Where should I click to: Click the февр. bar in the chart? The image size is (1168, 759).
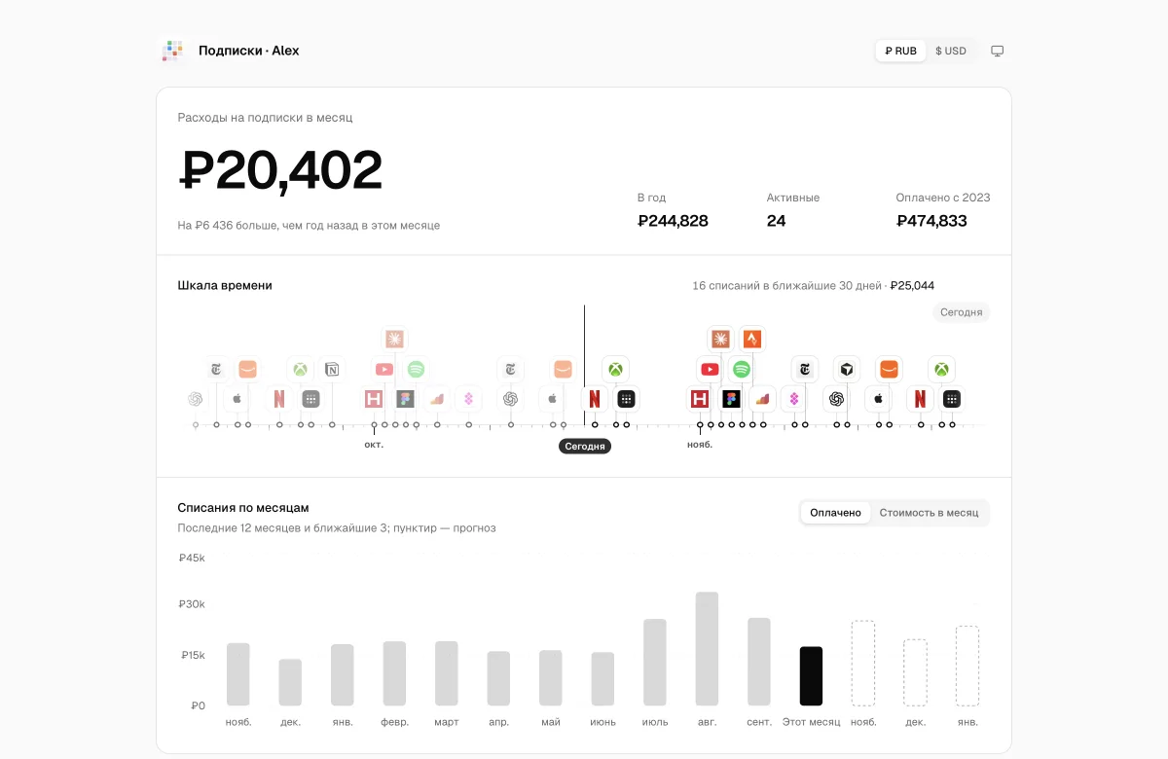[x=394, y=673]
